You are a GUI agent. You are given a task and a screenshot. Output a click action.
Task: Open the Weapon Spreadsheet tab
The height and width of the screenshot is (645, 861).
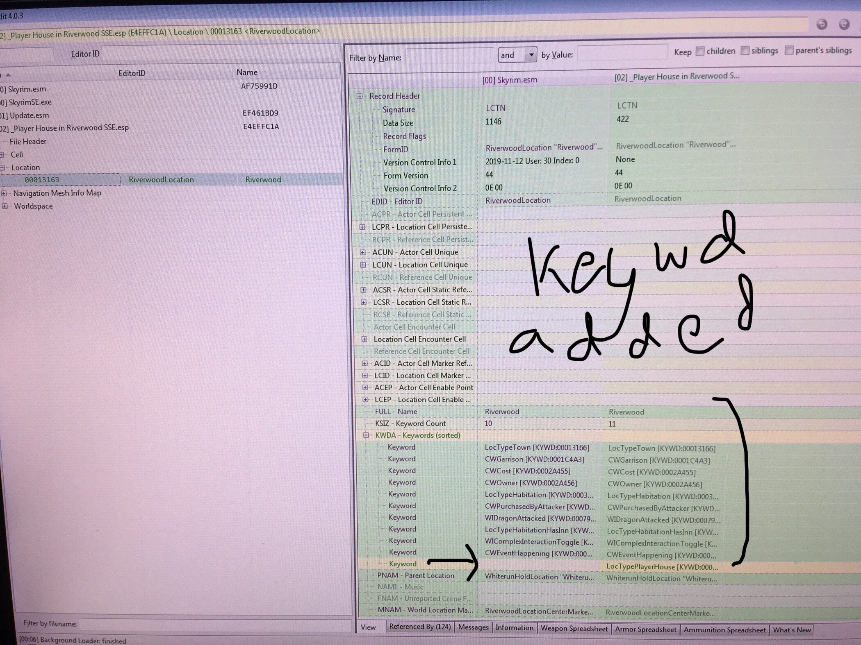tap(574, 629)
